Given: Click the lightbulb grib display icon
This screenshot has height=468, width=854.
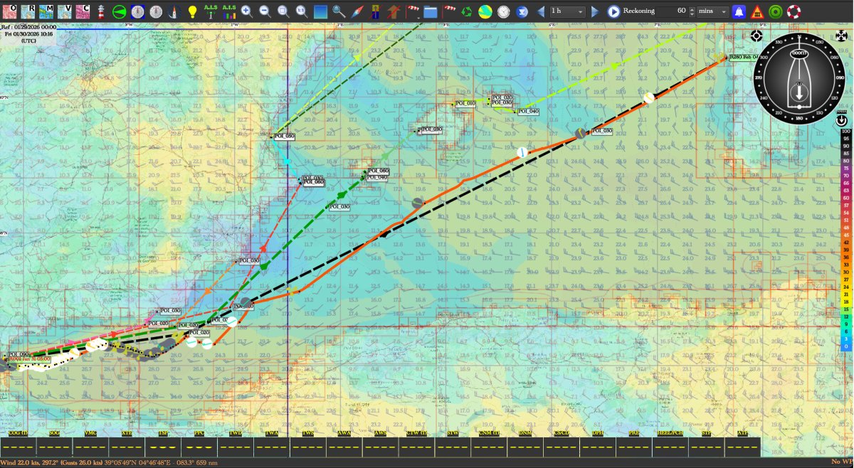Looking at the screenshot, I should (193, 11).
